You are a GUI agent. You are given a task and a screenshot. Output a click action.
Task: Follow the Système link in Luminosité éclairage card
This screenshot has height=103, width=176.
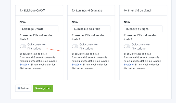tap(77, 65)
